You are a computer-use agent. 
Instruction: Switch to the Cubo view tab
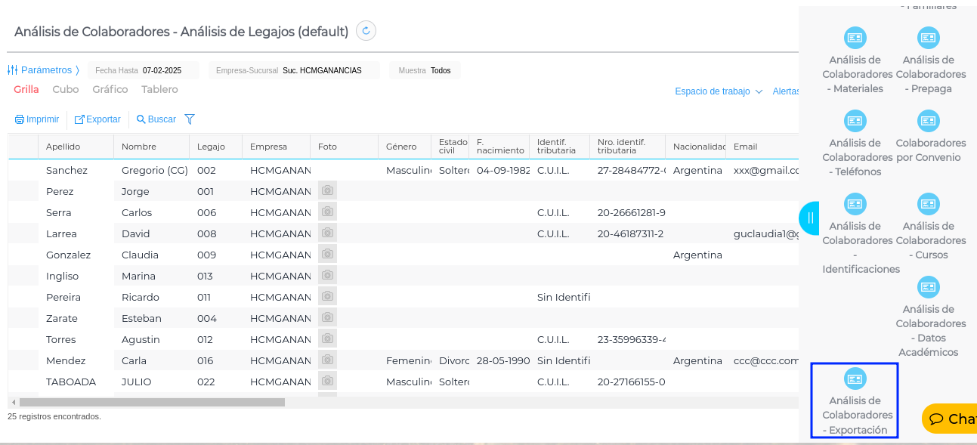tap(66, 89)
